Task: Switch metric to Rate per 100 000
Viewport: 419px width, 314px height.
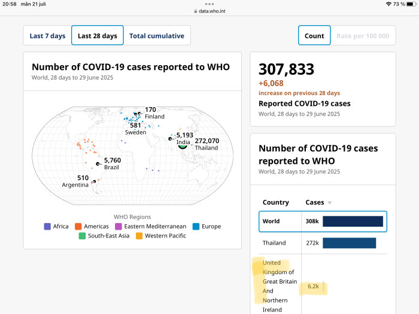Action: [363, 36]
